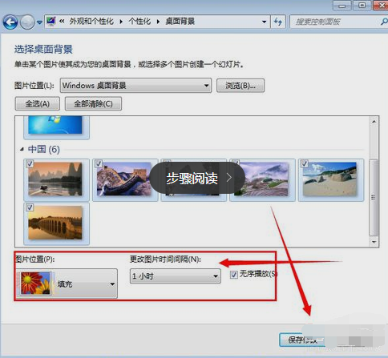
Task: Select the red flower preview icon
Action: (x=36, y=283)
